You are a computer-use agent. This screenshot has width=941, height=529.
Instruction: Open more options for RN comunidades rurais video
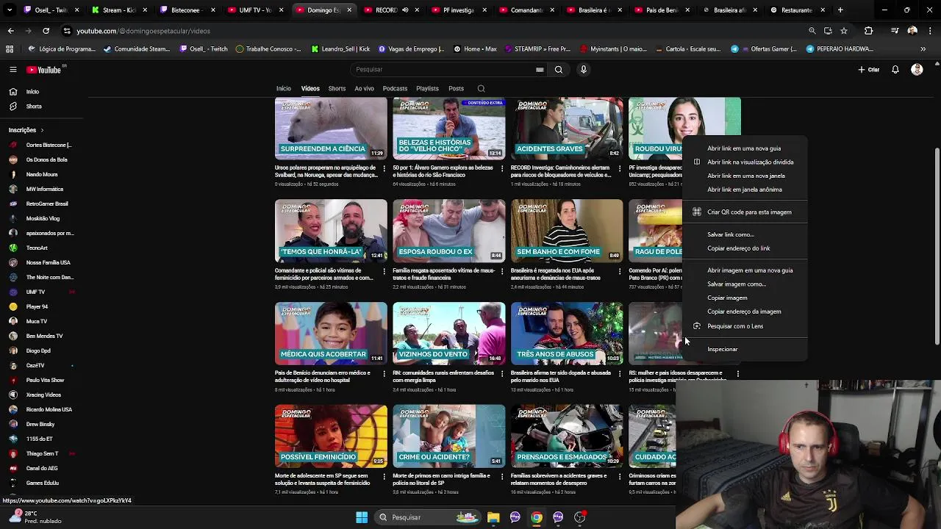point(502,374)
